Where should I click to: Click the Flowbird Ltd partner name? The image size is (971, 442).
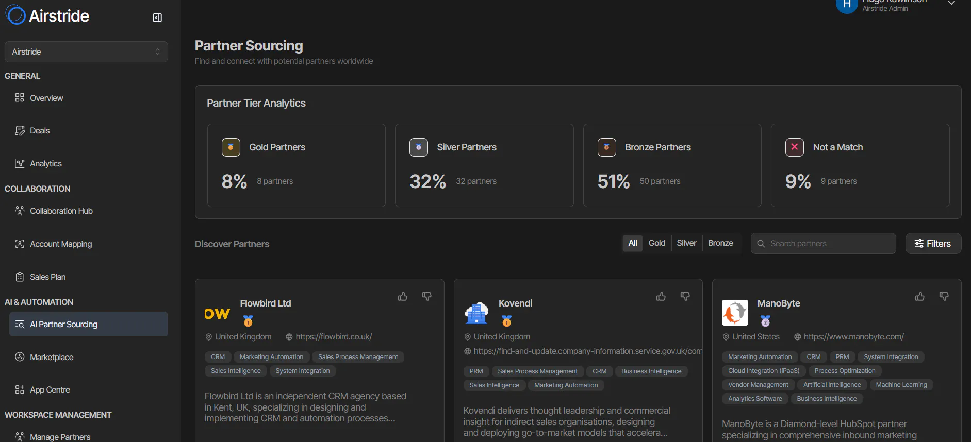click(266, 303)
